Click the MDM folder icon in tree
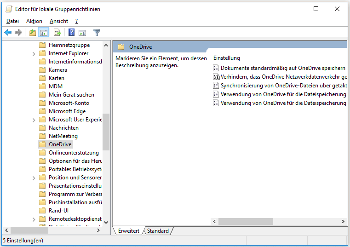350x247 pixels. [x=42, y=86]
